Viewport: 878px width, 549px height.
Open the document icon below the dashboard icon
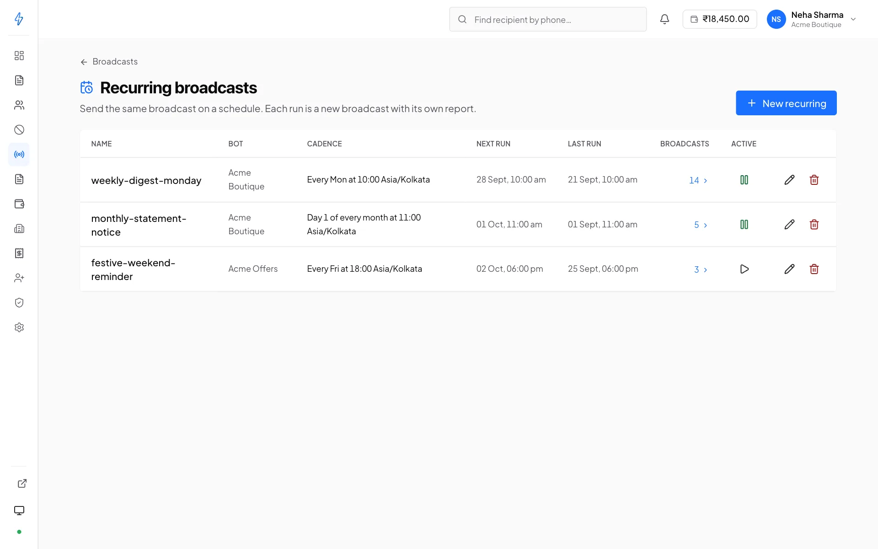point(19,81)
